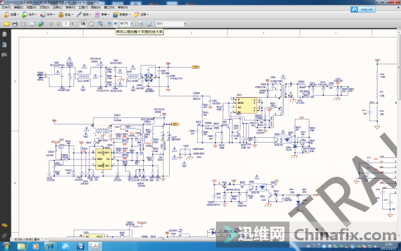Toggle the scrolling-mode page display button
Screen dimensions: 401x251
point(140,24)
